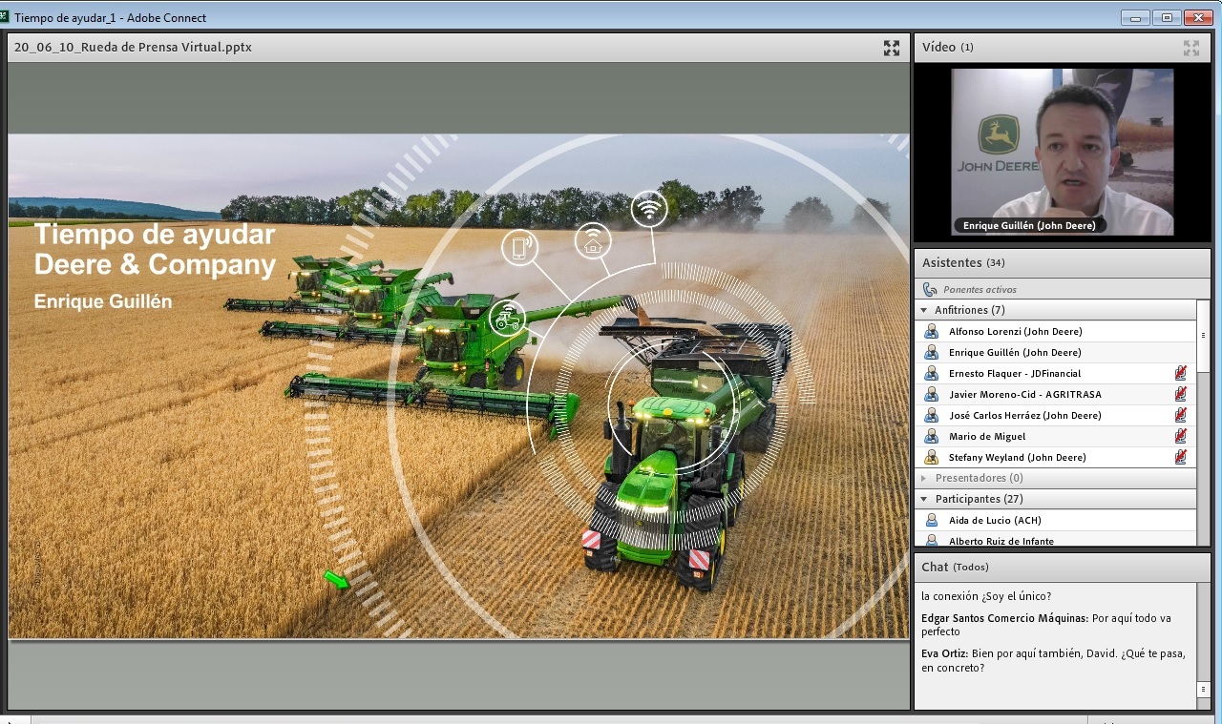Click Mario de Miguel's muted microphone icon

[1181, 437]
